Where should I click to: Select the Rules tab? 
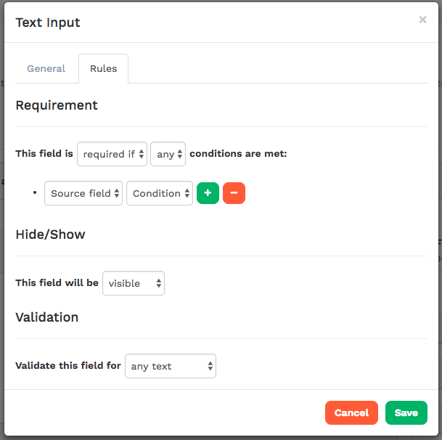coord(103,69)
